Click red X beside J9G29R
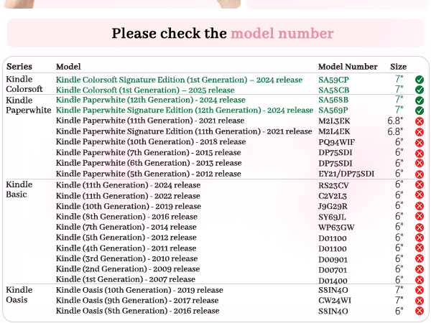This screenshot has height=323, width=431. point(420,206)
